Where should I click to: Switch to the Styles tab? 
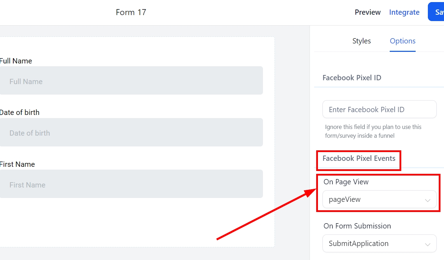click(x=361, y=41)
